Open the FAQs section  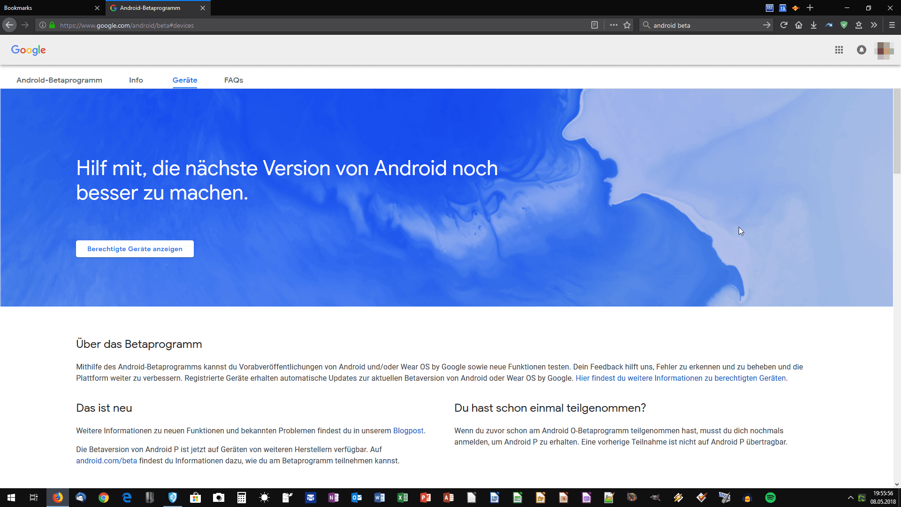coord(234,80)
